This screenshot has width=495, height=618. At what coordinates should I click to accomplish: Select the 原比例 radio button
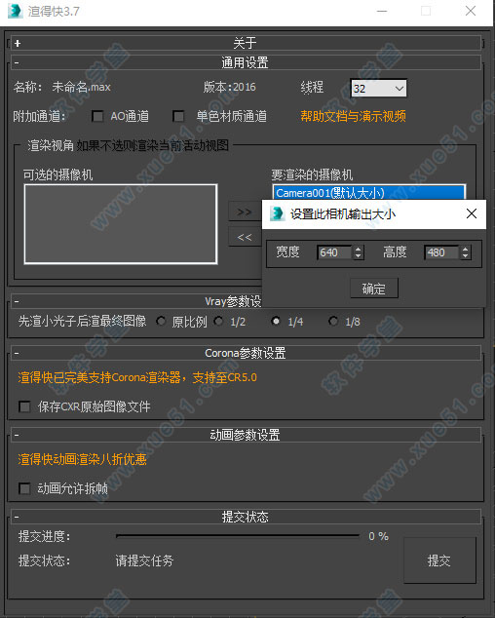coord(161,322)
